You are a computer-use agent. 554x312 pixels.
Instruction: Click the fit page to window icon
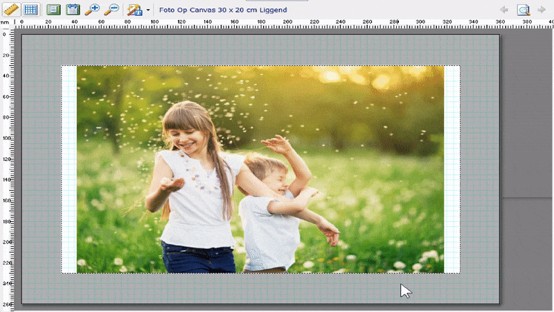[x=53, y=10]
